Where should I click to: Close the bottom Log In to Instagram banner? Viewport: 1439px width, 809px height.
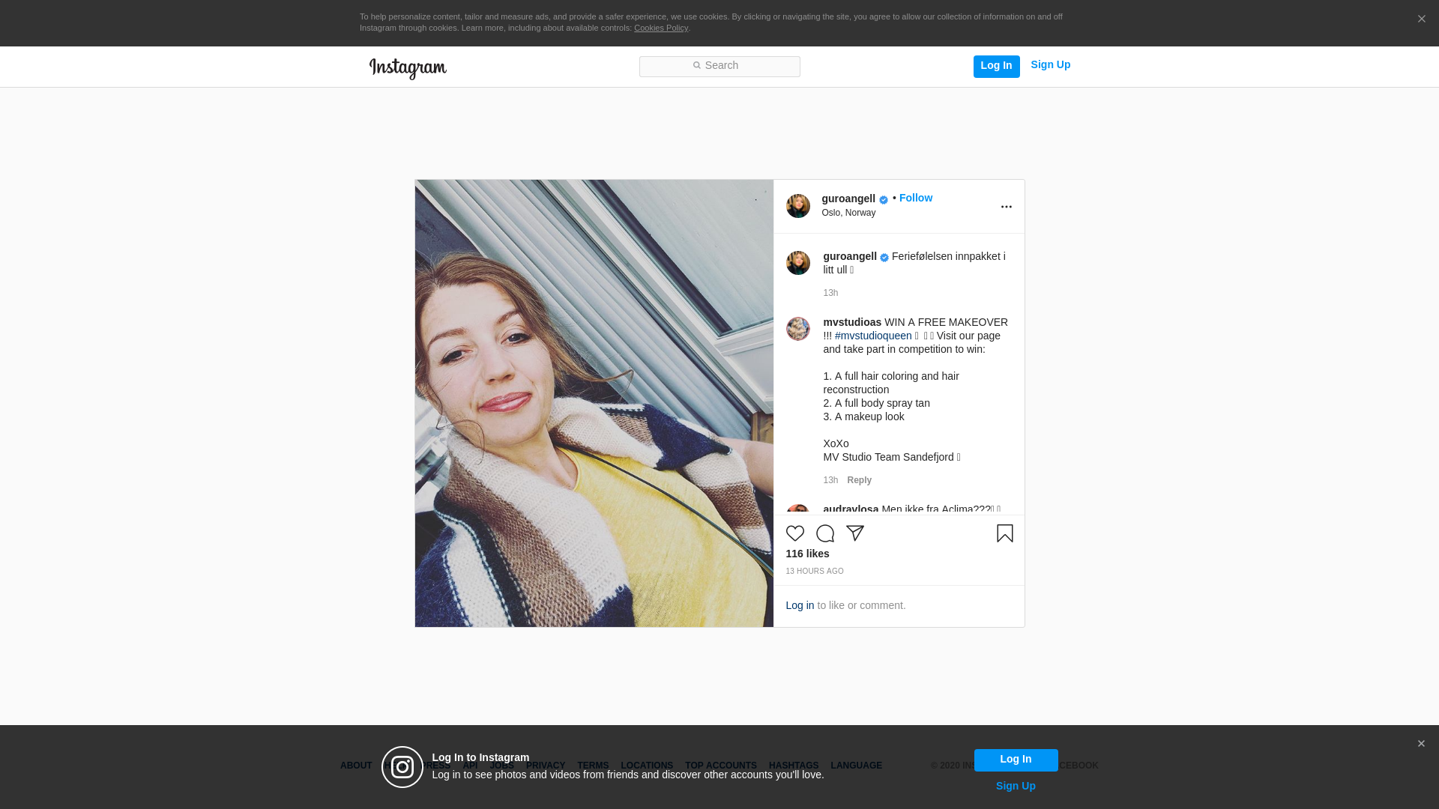click(x=1420, y=744)
